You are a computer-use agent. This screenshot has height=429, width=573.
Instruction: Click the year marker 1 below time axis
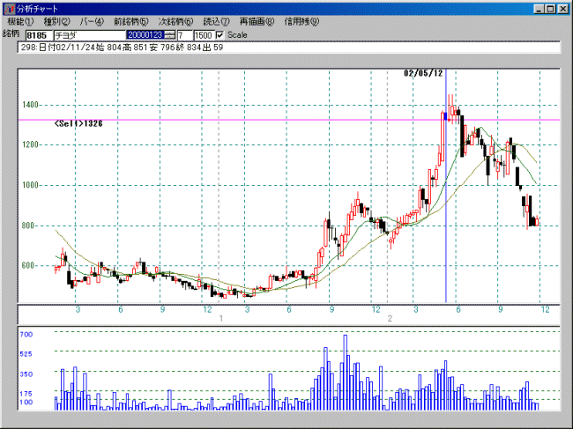220,319
